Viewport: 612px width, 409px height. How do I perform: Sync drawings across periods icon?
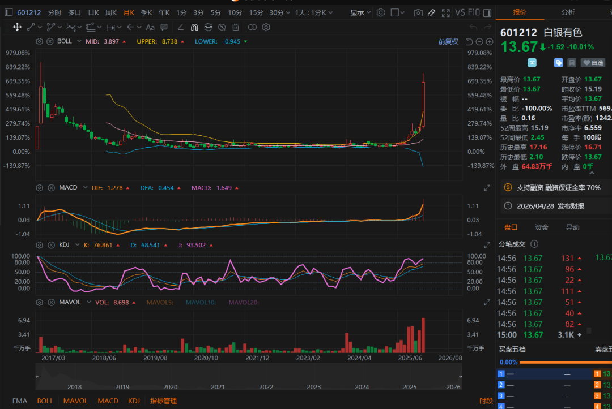[x=209, y=27]
